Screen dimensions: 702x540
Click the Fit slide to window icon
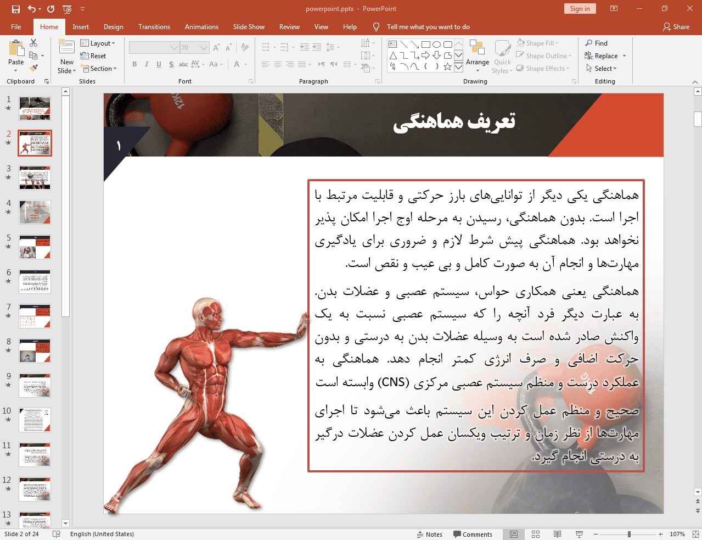pos(695,534)
